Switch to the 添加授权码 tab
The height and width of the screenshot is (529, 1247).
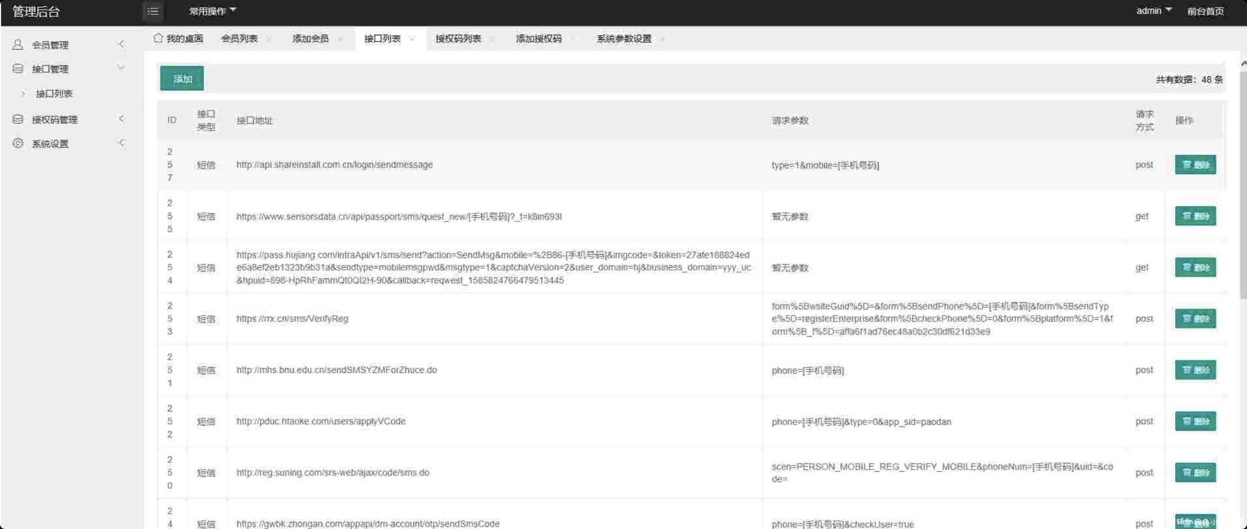(x=539, y=39)
